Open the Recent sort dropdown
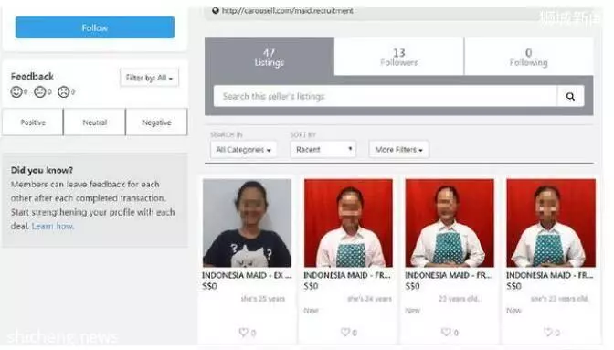 coord(323,150)
